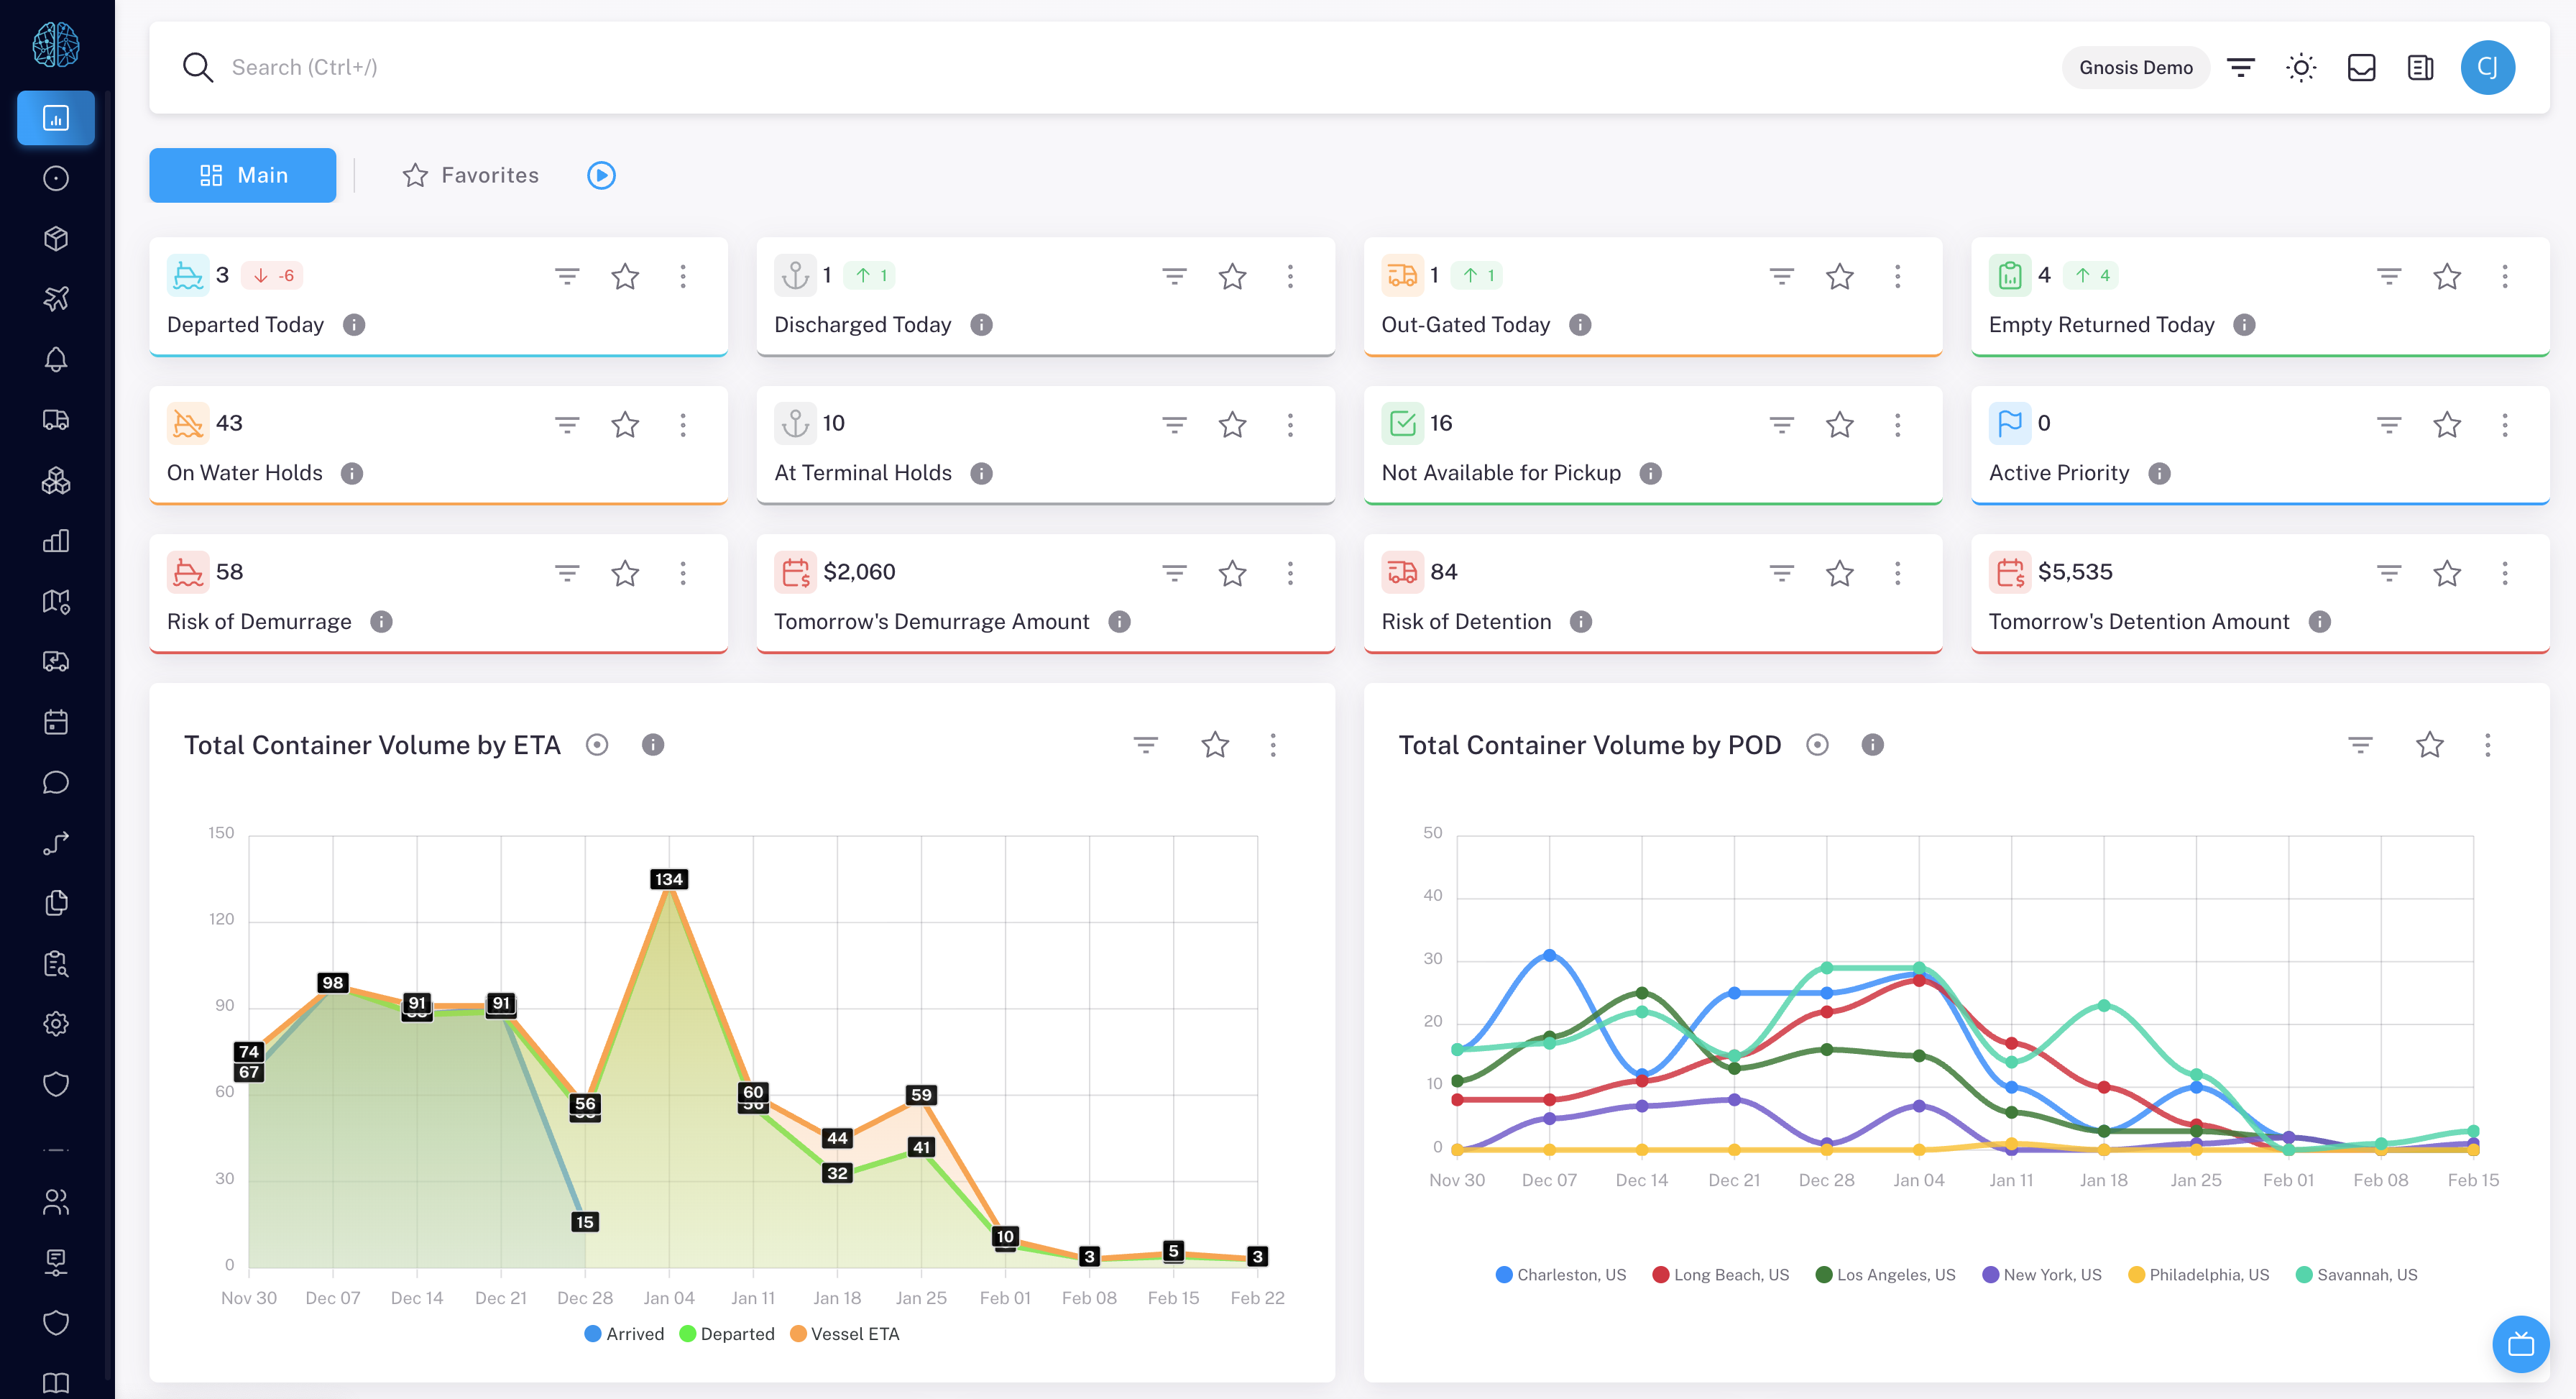Expand filter on Risk of Detention card
Viewport: 2576px width, 1399px height.
pos(1781,573)
